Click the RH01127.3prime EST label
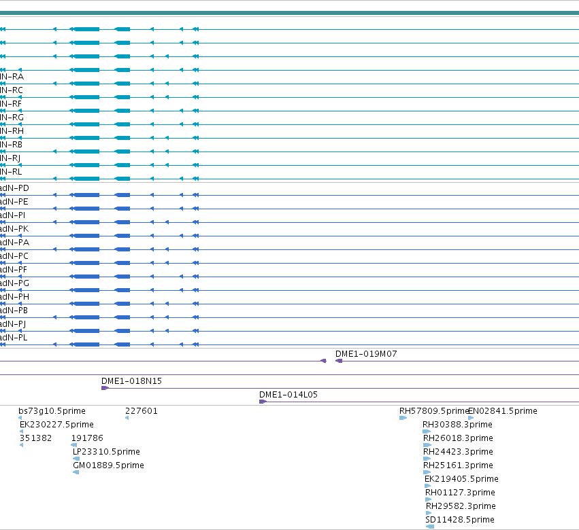The image size is (579, 530). point(460,493)
